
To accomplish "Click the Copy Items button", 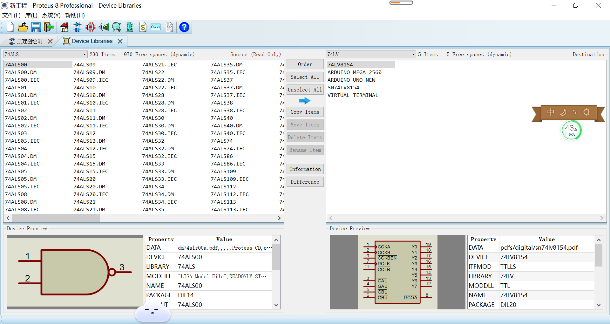I will (x=305, y=112).
